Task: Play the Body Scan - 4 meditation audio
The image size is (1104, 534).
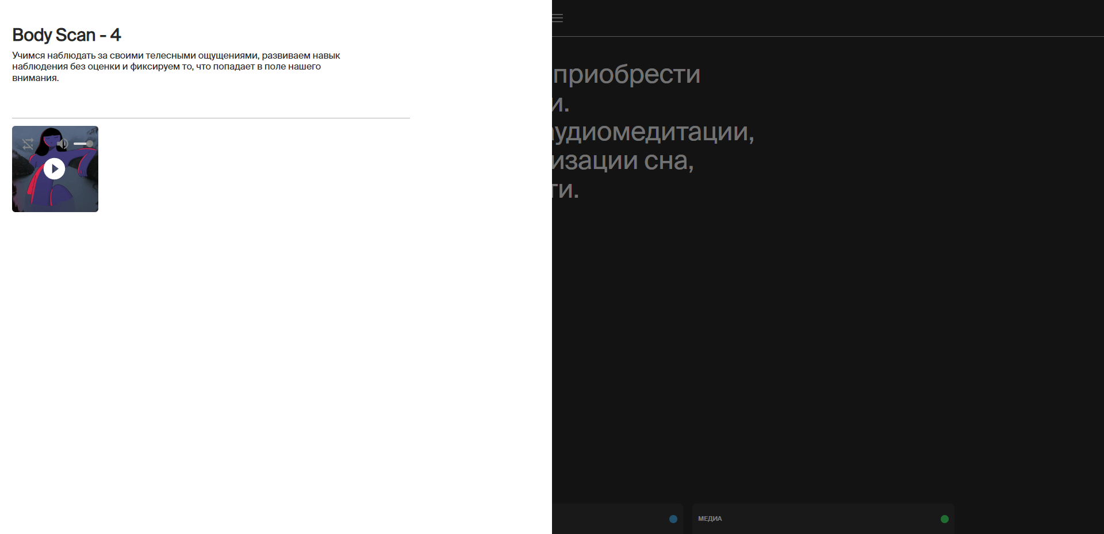Action: tap(55, 169)
